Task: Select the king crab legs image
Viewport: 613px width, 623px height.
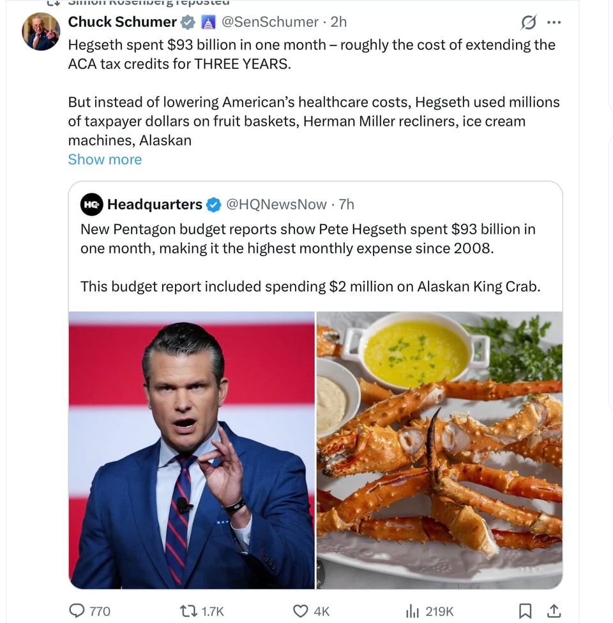Action: tap(439, 449)
